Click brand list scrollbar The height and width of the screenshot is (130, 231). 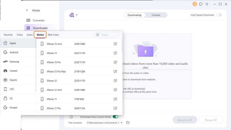pos(36,65)
